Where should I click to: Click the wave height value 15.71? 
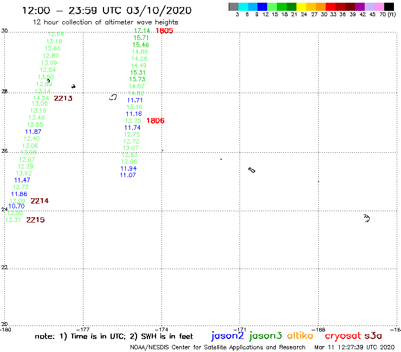(x=141, y=38)
